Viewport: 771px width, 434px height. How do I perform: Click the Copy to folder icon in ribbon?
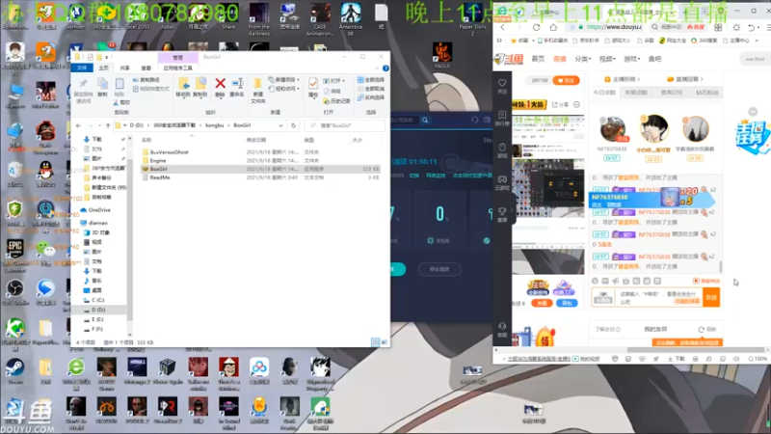coord(200,83)
